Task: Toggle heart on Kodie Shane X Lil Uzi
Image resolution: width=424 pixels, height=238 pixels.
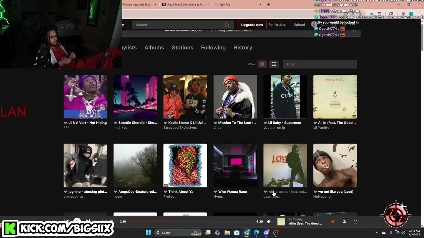Action: tap(165, 123)
